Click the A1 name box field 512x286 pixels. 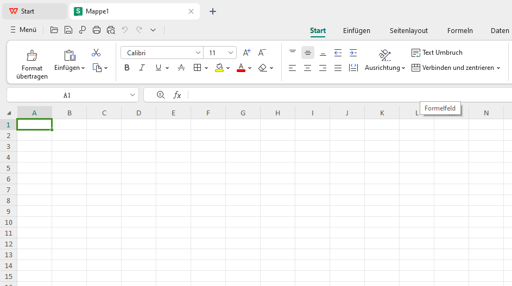[x=67, y=95]
